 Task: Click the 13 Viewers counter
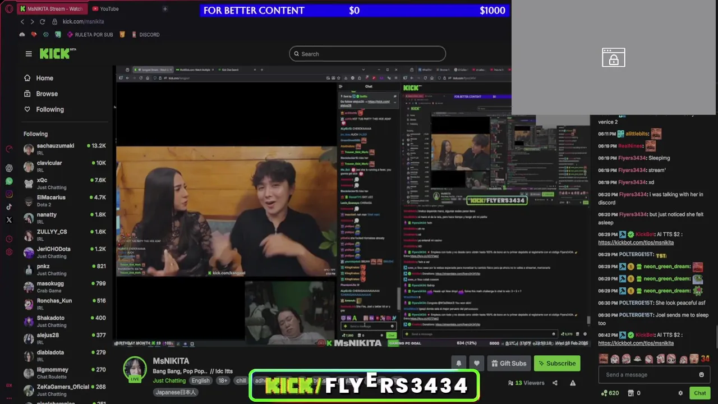pos(526,383)
